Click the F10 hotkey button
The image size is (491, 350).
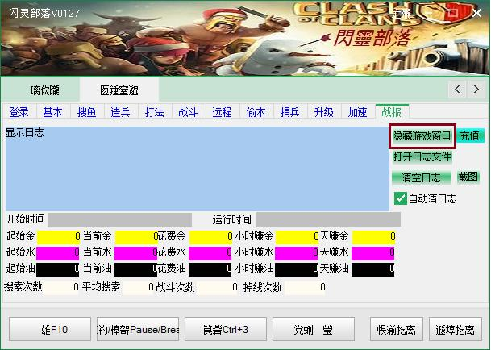pos(50,329)
